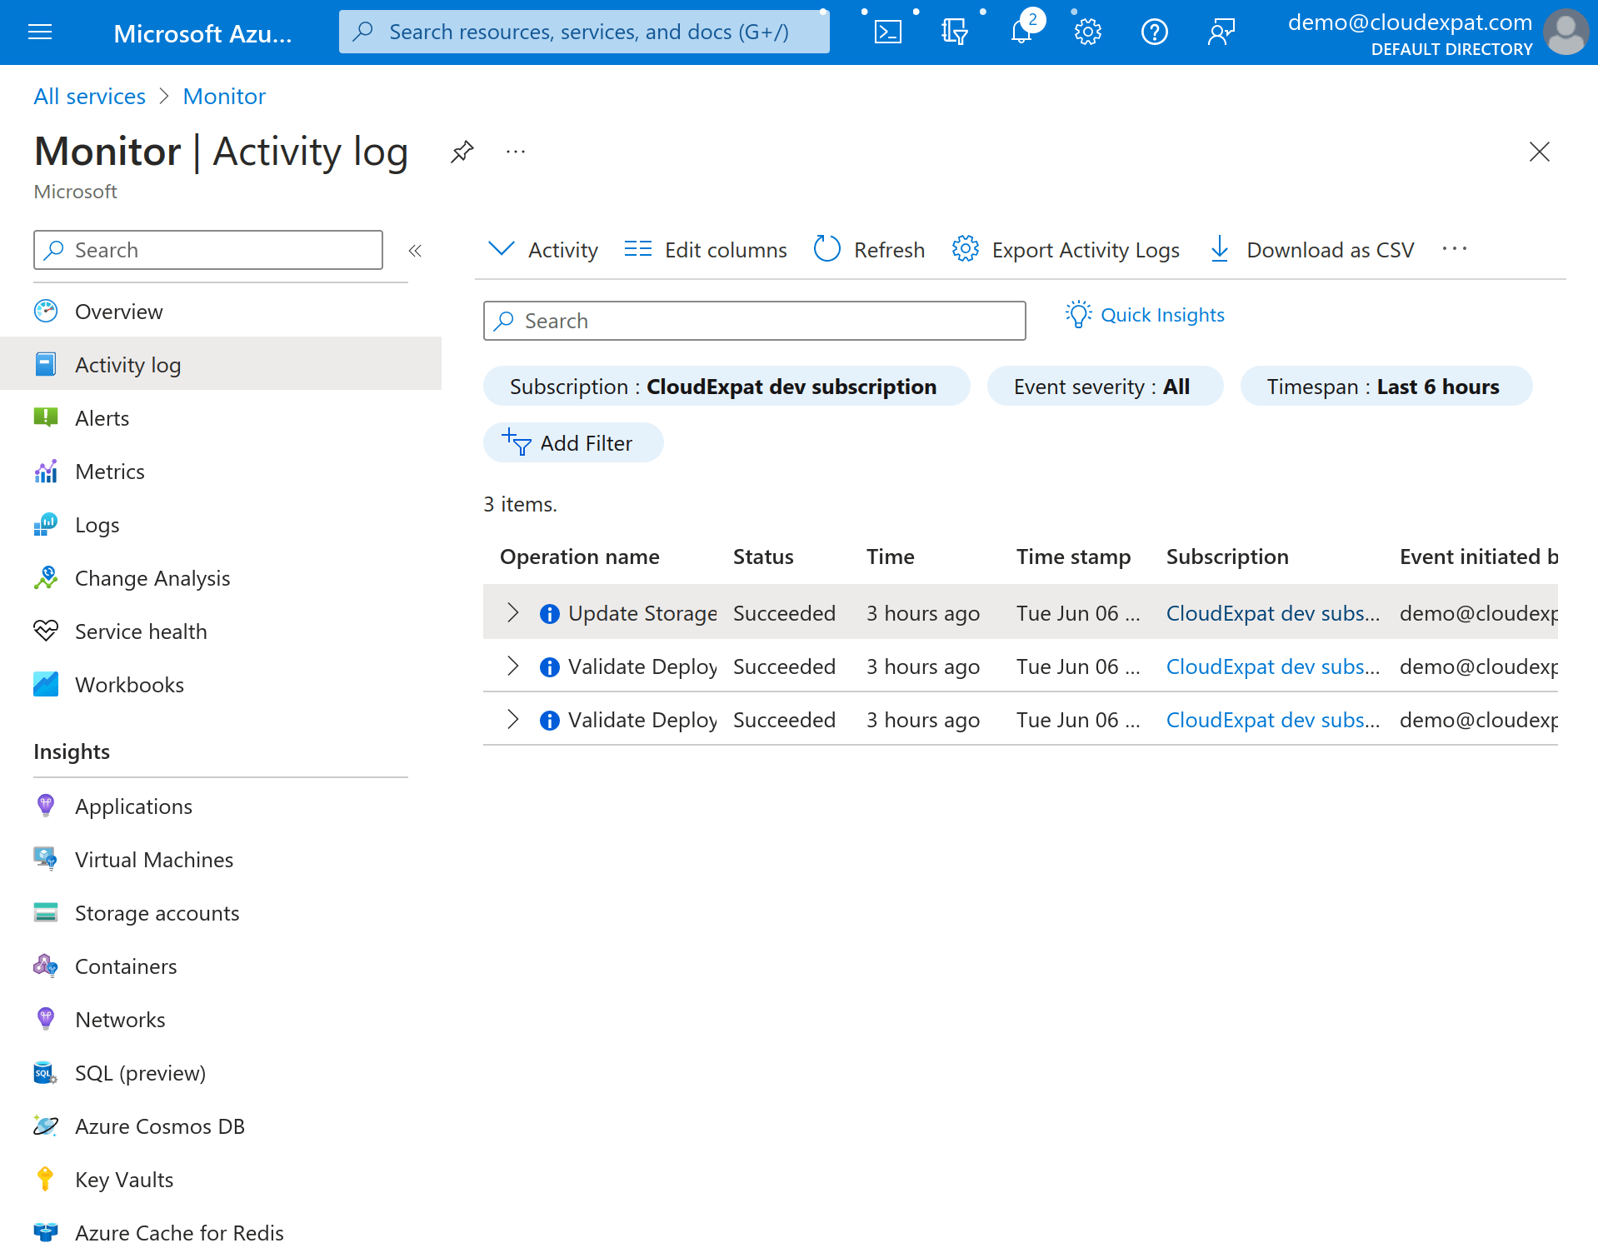
Task: Open Quick Insights
Action: (x=1145, y=315)
